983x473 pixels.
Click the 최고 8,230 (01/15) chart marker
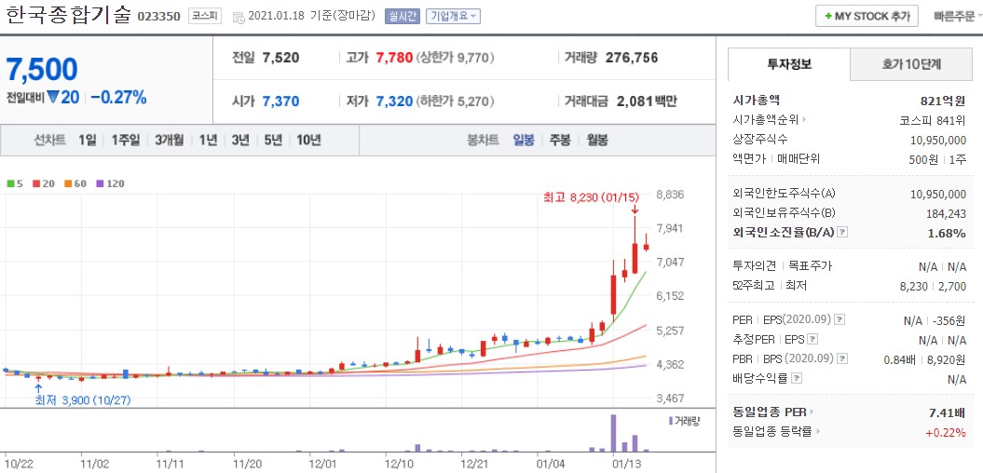click(592, 198)
